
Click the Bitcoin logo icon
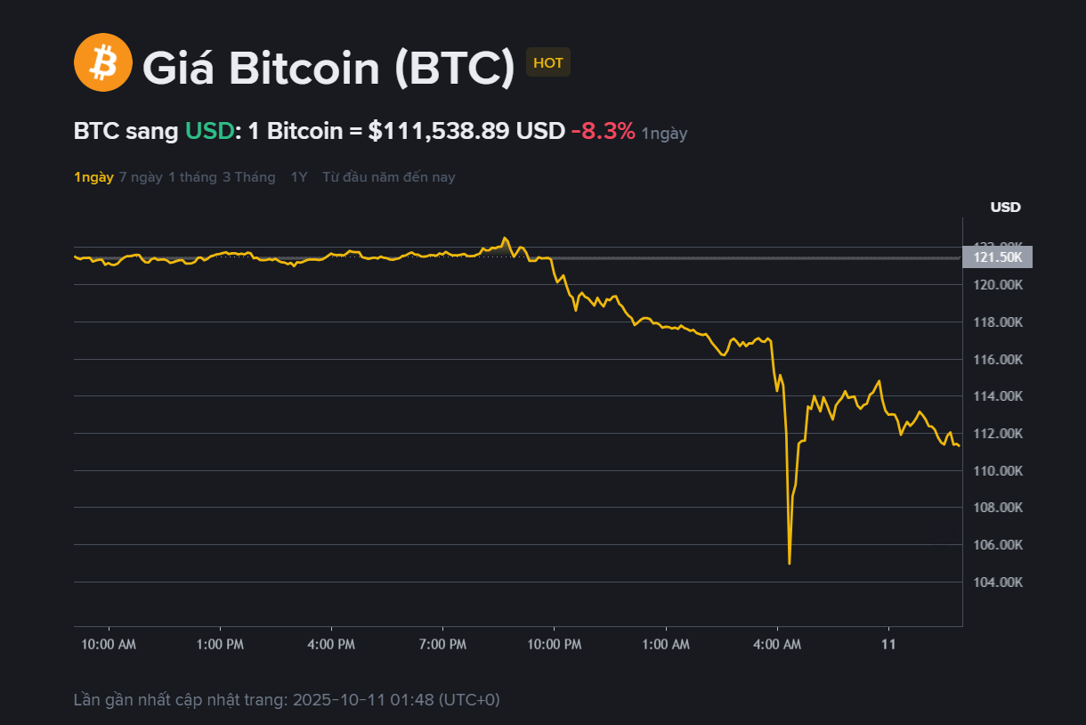101,62
